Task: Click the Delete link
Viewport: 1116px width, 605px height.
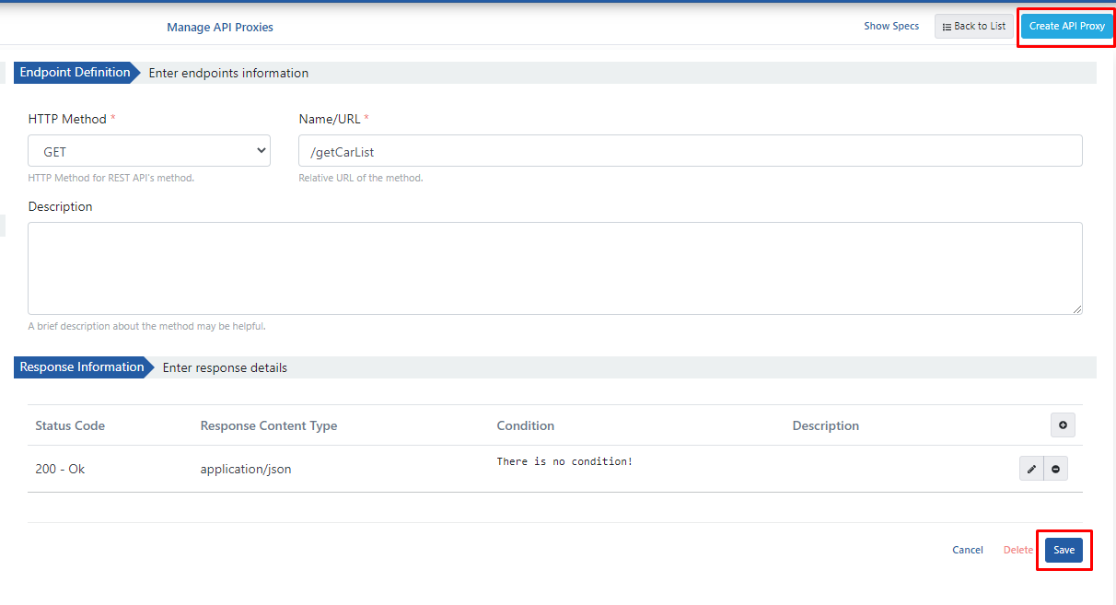Action: 1018,550
